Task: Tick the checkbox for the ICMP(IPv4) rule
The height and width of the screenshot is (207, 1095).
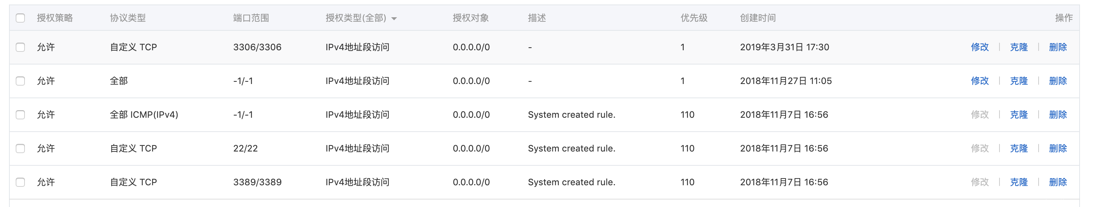Action: click(20, 114)
